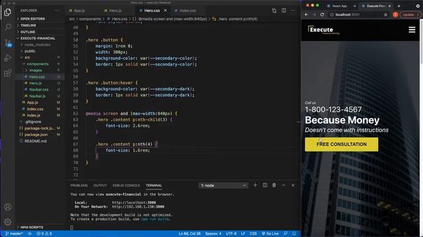Switch to the Hero.js editor tab

(x=115, y=11)
